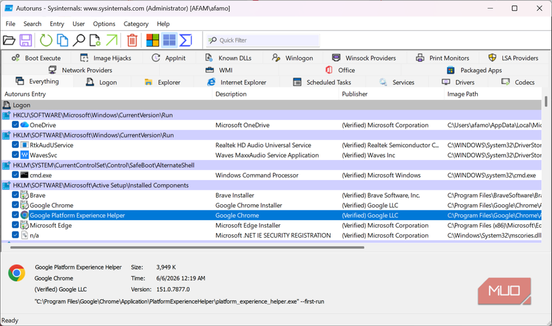Toggle the n/a entry checkbox
This screenshot has height=326, width=552.
(x=15, y=235)
